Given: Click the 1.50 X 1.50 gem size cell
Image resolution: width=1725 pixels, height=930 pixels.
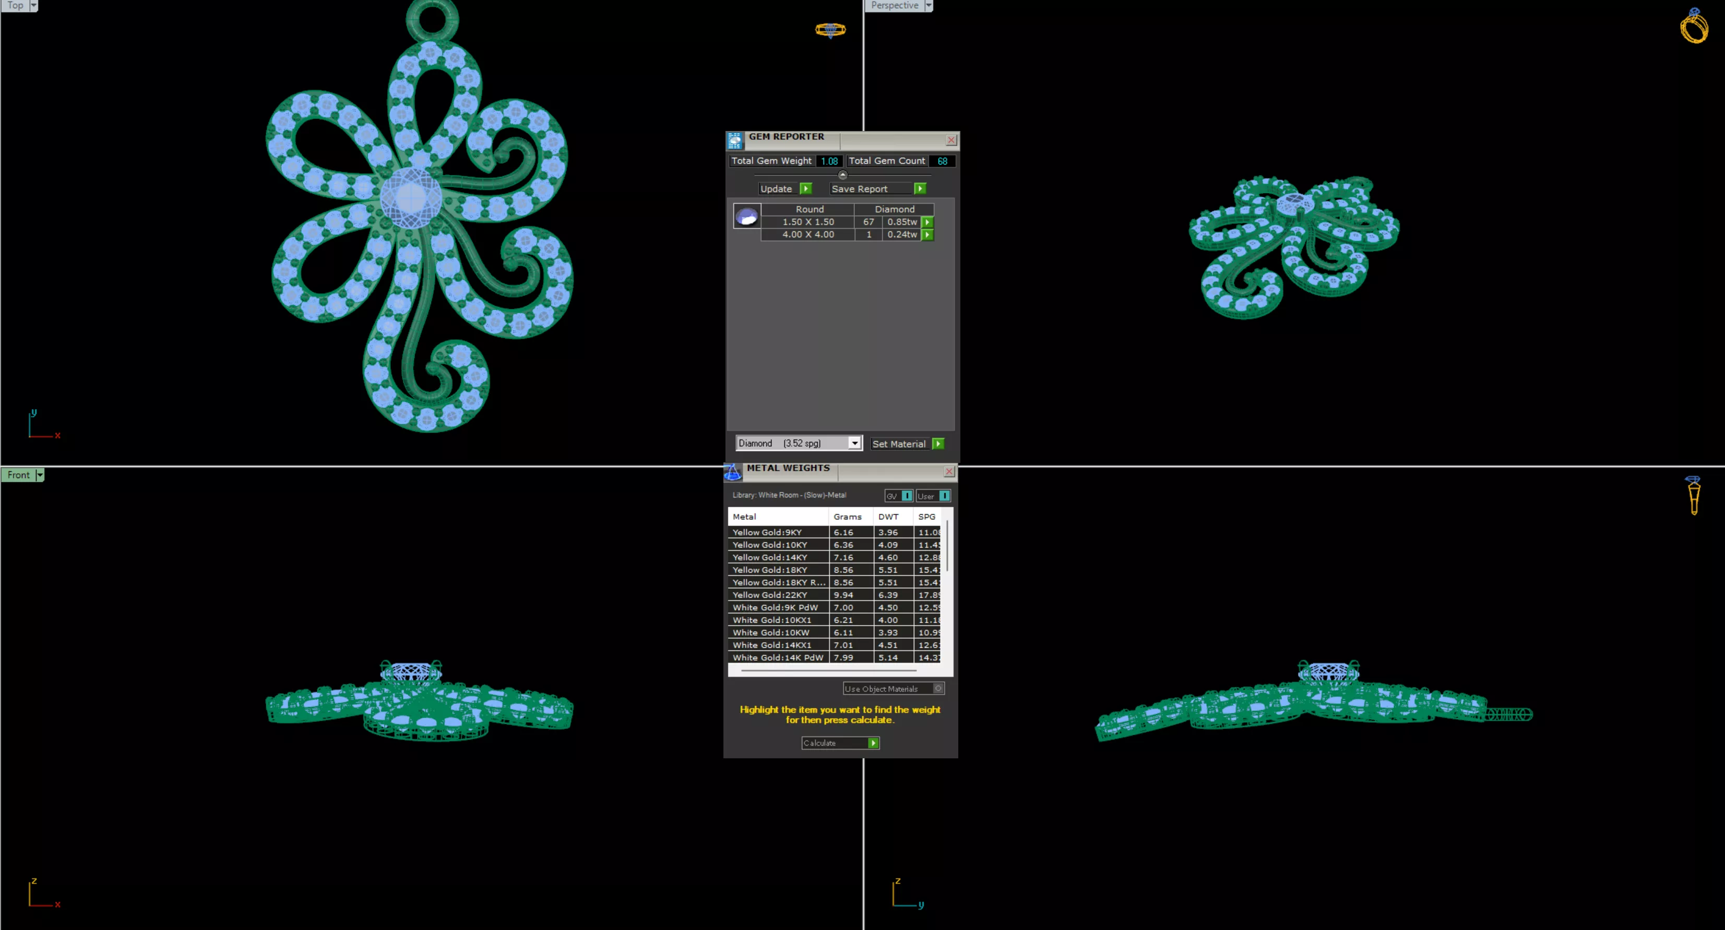Looking at the screenshot, I should tap(807, 222).
